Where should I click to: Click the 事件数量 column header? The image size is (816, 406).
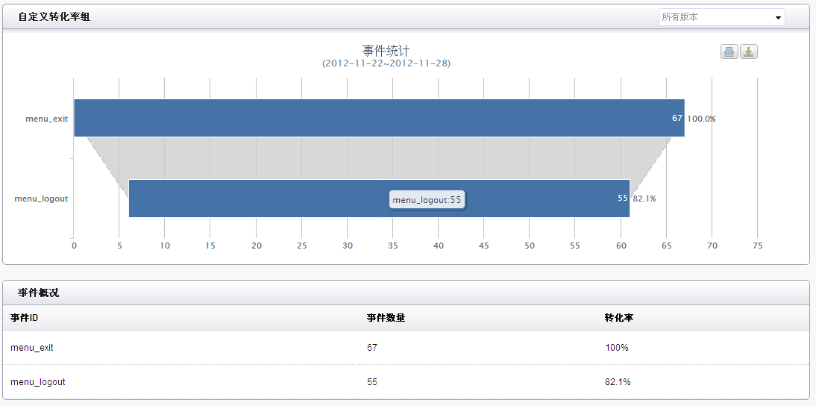coord(386,318)
